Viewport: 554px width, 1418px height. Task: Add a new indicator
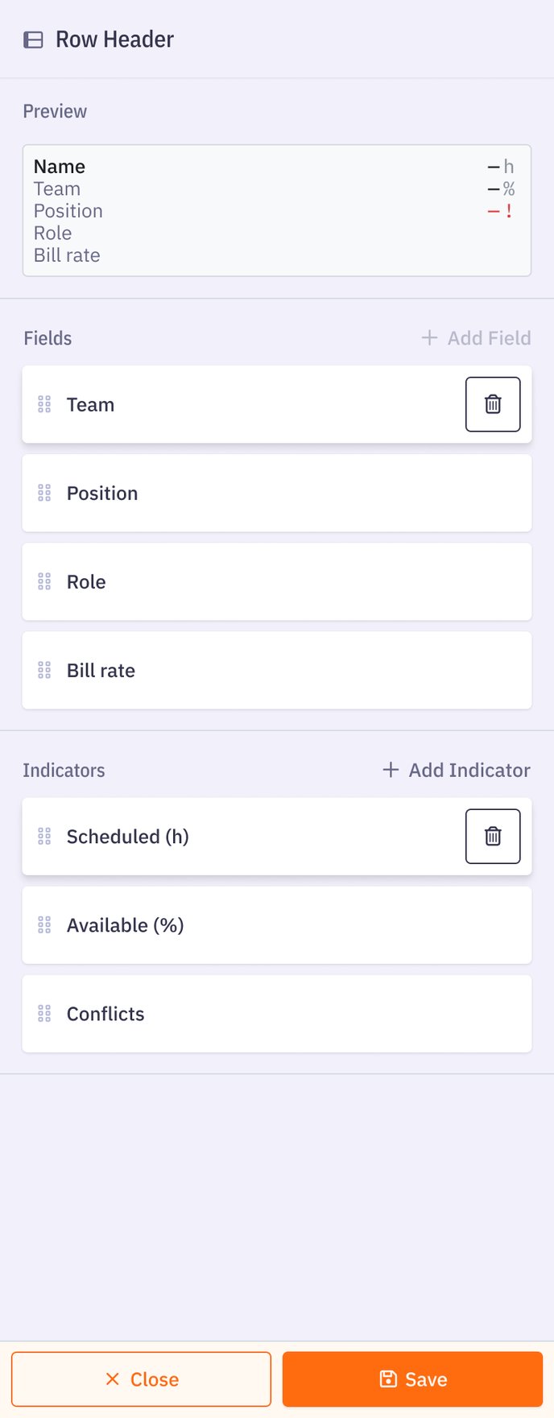[457, 770]
